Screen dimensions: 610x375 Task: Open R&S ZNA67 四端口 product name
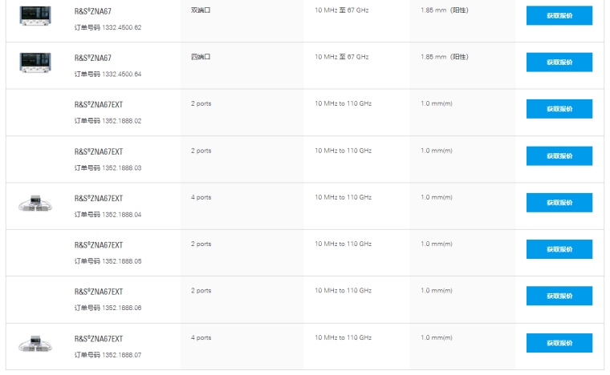point(92,58)
